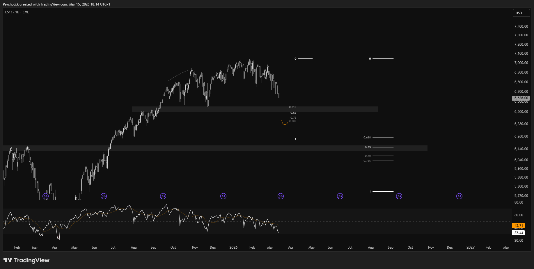Open the purple rollover marker at mid-December 2026
Screen dimensions: 534x269
[459, 196]
